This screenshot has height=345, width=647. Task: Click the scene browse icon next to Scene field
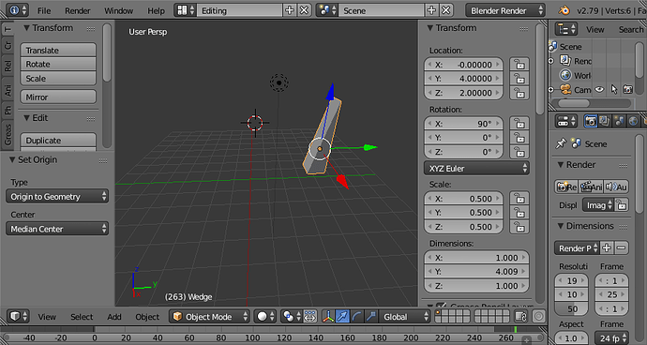pos(327,10)
